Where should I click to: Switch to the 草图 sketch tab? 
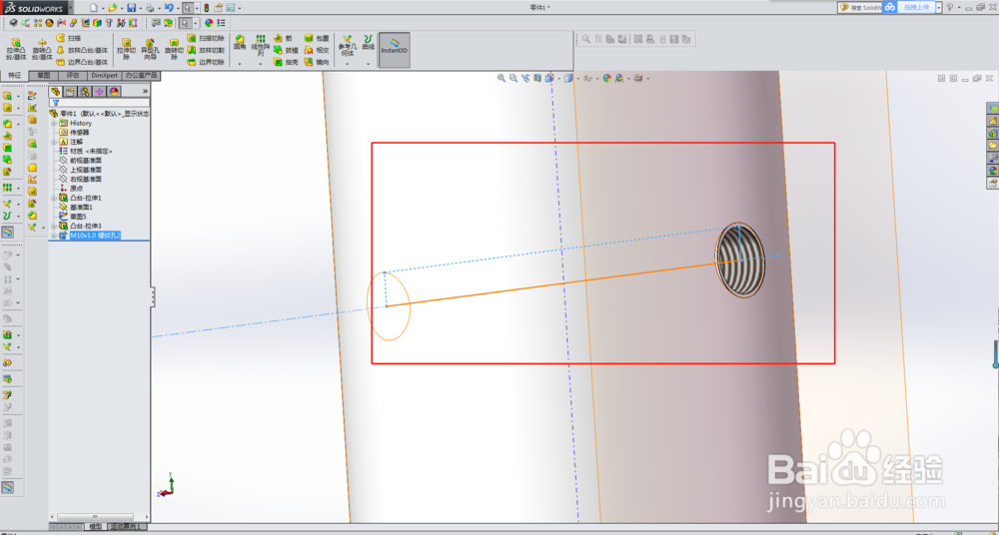pyautogui.click(x=43, y=75)
